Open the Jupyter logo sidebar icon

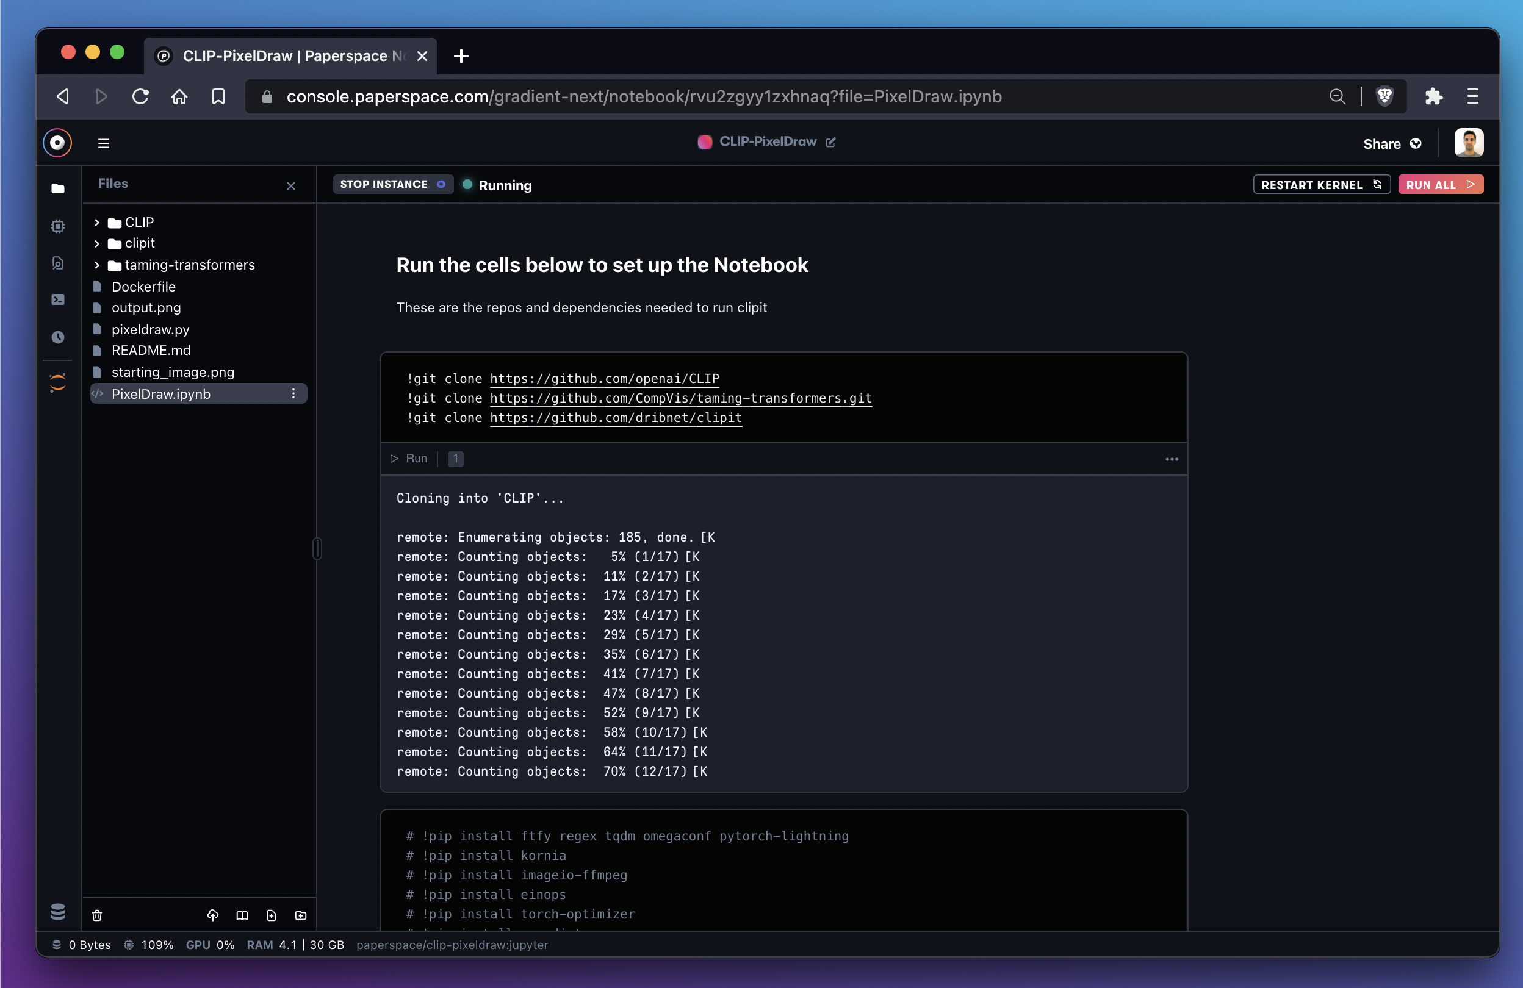[58, 382]
